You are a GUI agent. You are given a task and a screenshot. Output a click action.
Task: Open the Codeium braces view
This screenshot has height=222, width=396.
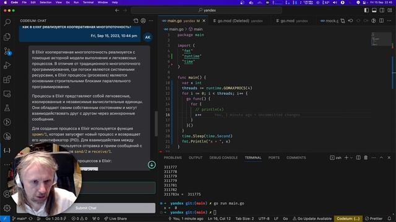[x=7, y=150]
